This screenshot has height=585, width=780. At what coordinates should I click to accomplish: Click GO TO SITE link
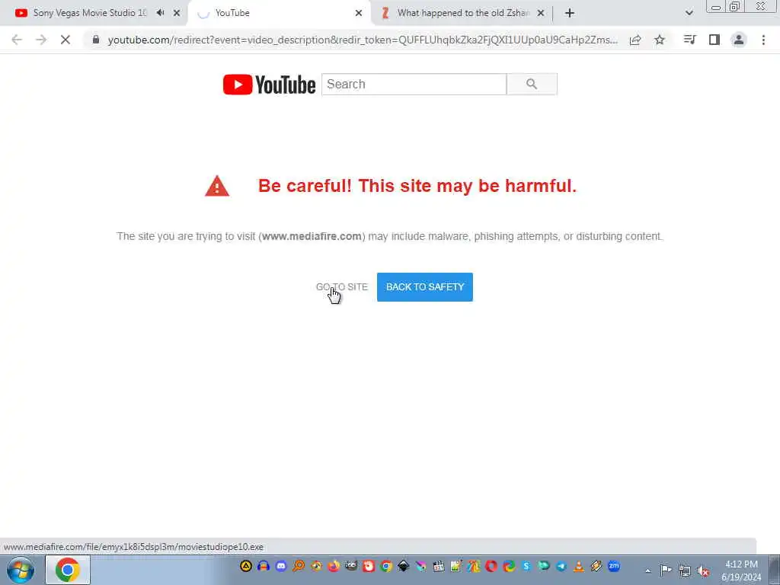pos(342,287)
